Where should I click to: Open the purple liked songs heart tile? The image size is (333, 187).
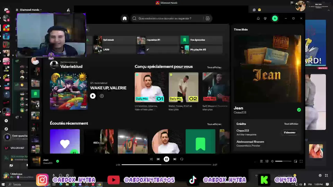click(65, 141)
